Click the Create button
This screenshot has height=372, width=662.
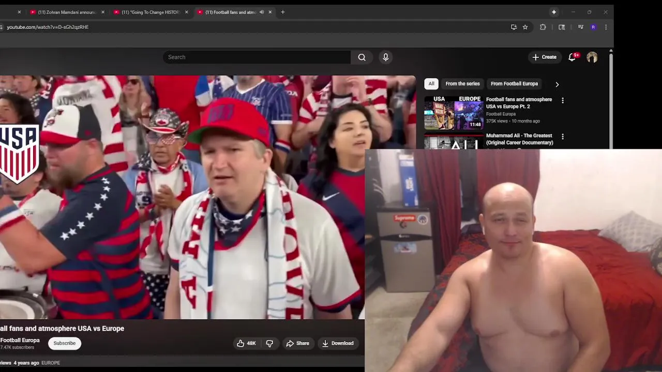545,57
